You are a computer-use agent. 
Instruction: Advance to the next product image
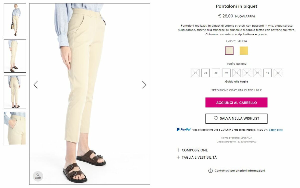point(144,85)
